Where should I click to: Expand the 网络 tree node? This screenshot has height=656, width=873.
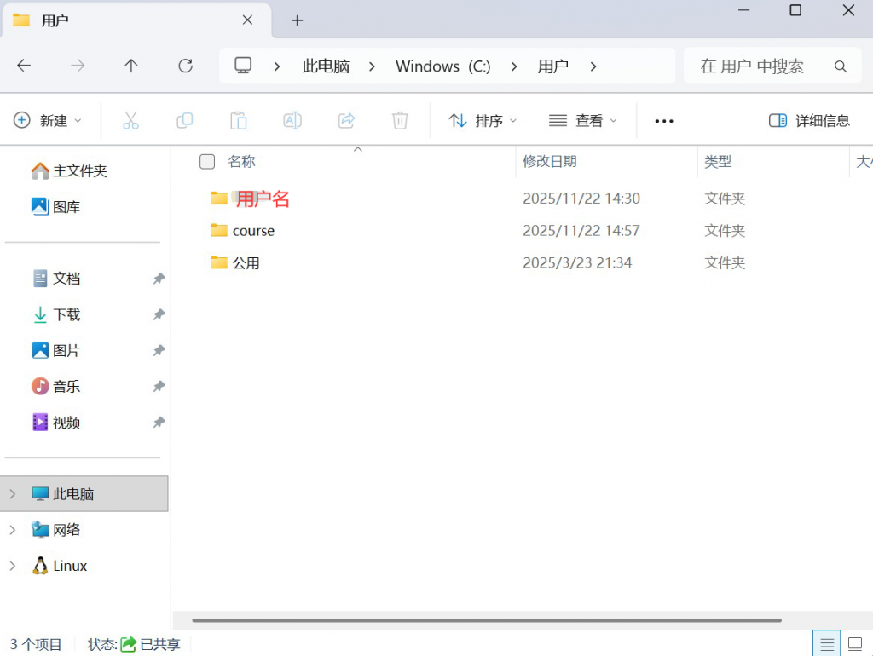pos(12,530)
